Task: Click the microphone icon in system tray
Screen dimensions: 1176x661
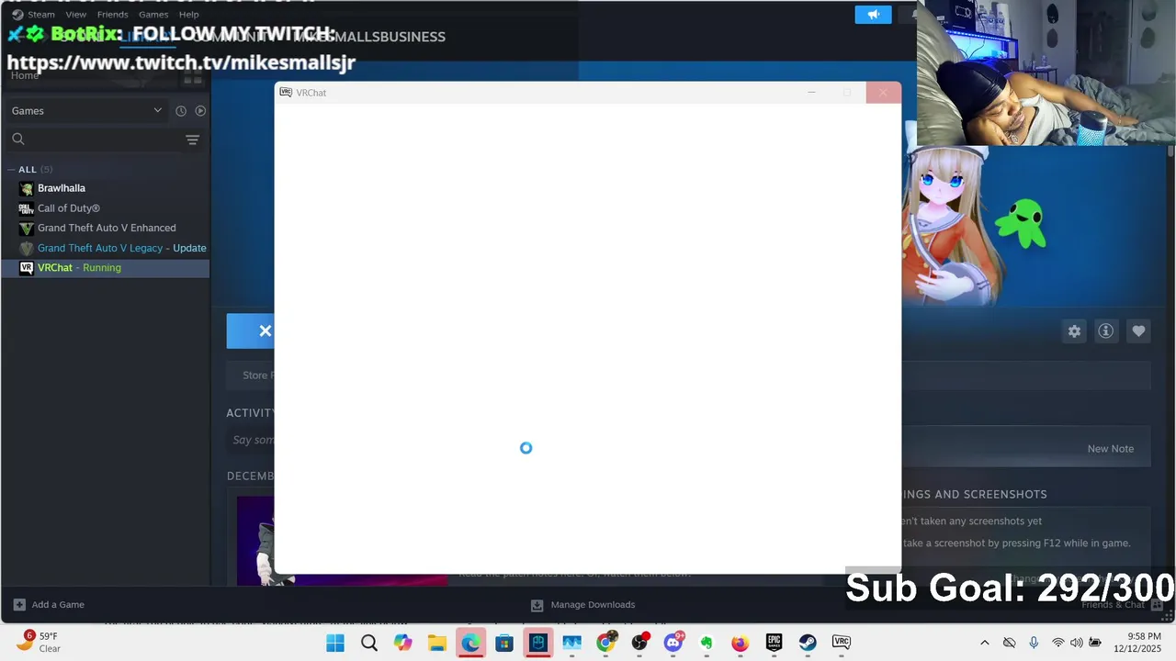Action: click(x=1034, y=643)
